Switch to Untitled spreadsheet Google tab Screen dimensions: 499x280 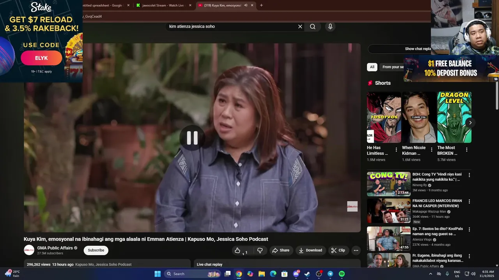(102, 5)
